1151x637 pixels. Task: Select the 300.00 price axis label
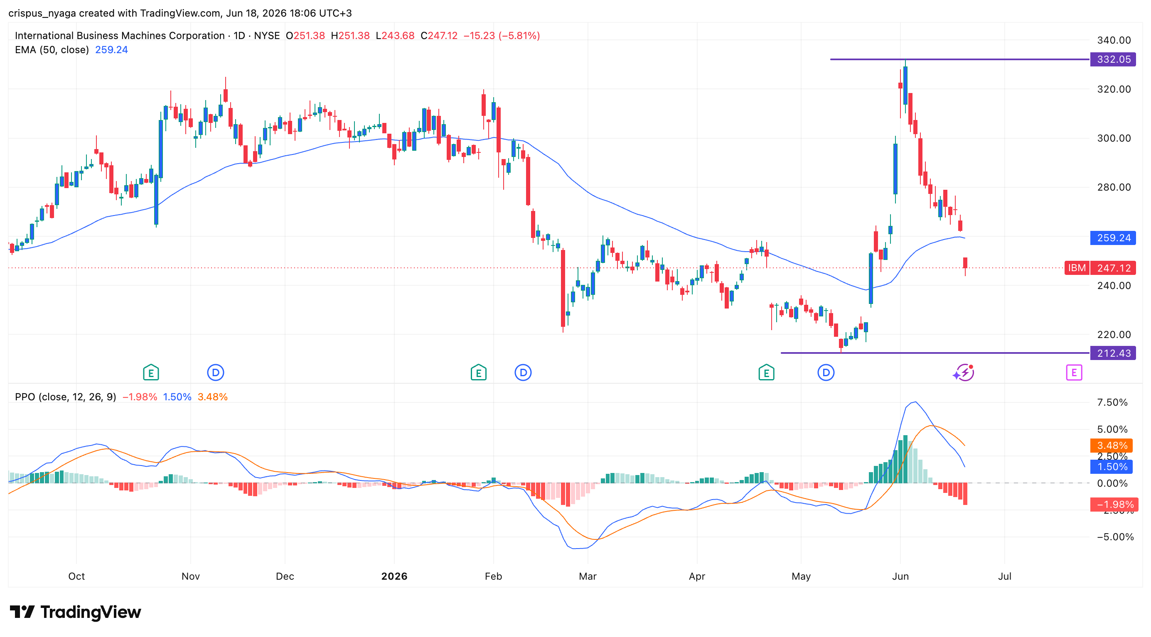point(1114,138)
